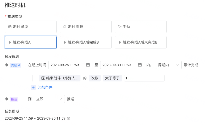Click the plus icon next to 添加条件

[x=33, y=87]
